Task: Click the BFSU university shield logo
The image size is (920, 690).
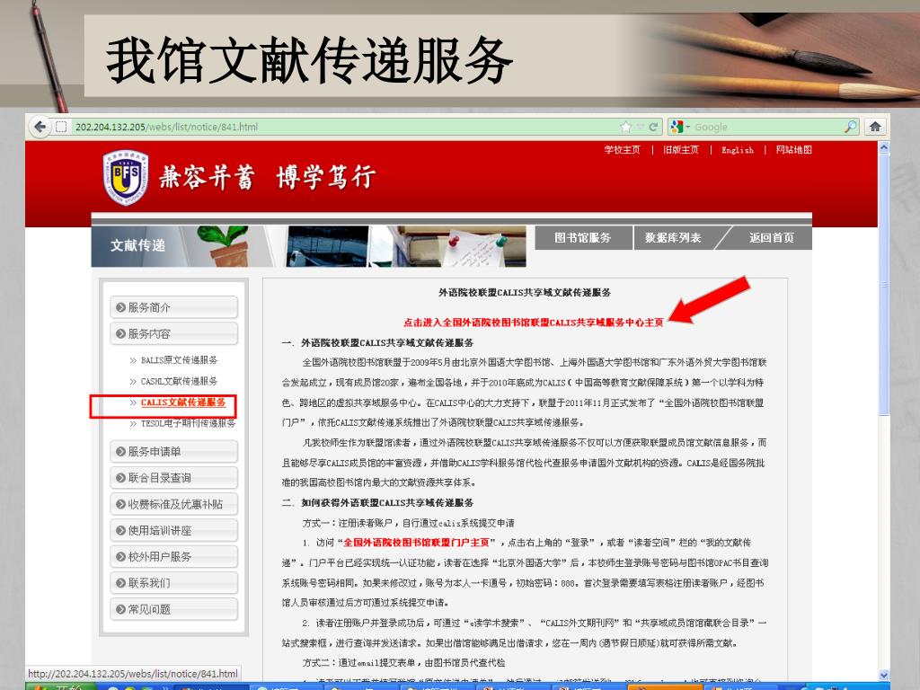Action: point(126,177)
